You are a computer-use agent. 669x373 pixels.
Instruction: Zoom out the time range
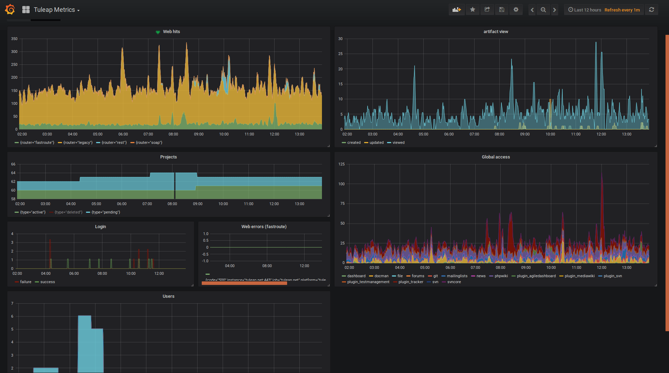pos(543,9)
